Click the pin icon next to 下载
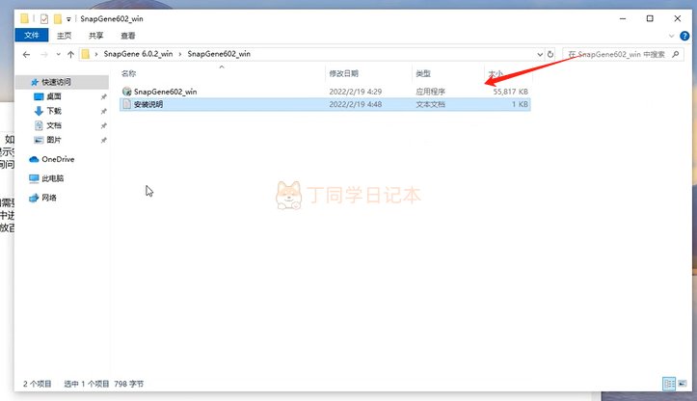 coord(103,111)
